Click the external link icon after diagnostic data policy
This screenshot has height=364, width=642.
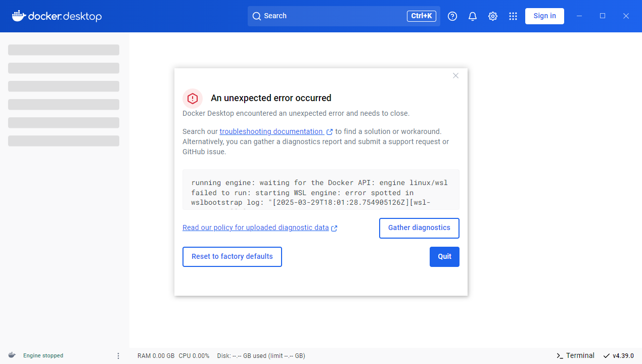[334, 228]
